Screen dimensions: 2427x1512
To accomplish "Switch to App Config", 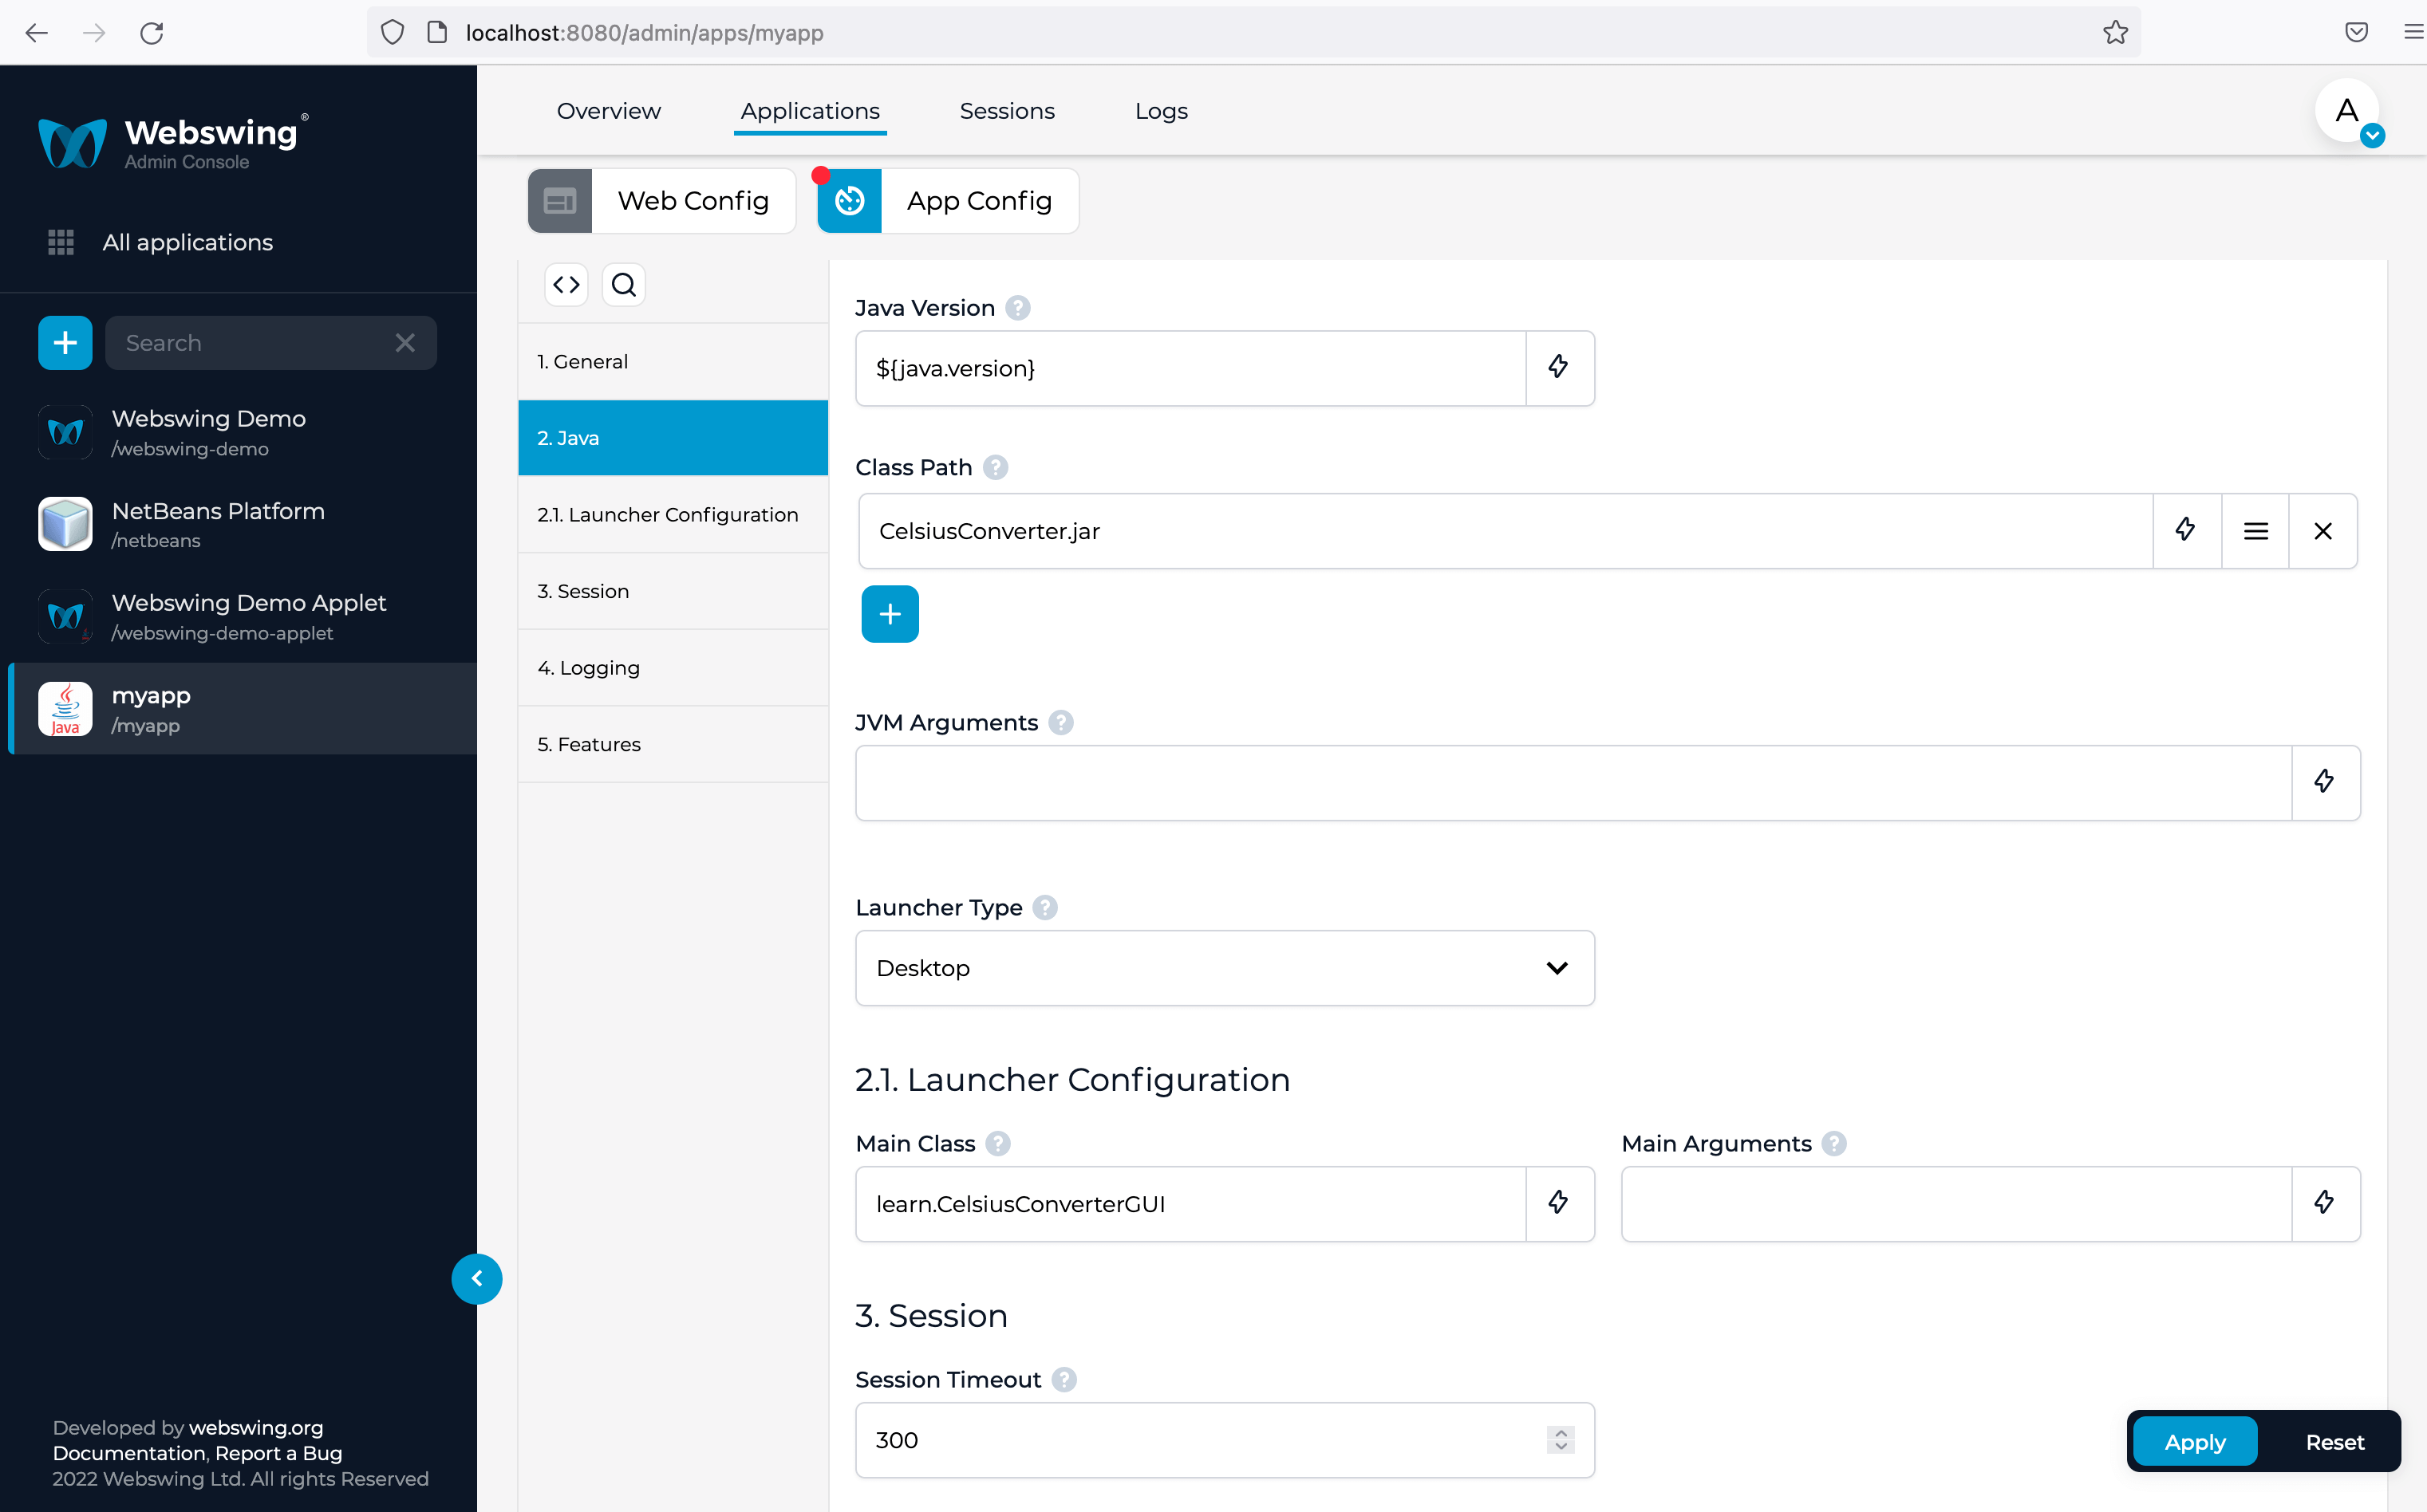I will pyautogui.click(x=949, y=201).
